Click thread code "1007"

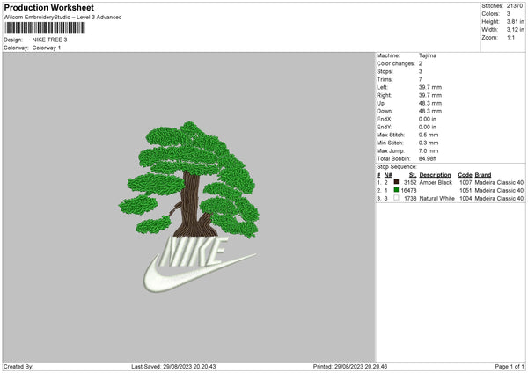tap(466, 182)
